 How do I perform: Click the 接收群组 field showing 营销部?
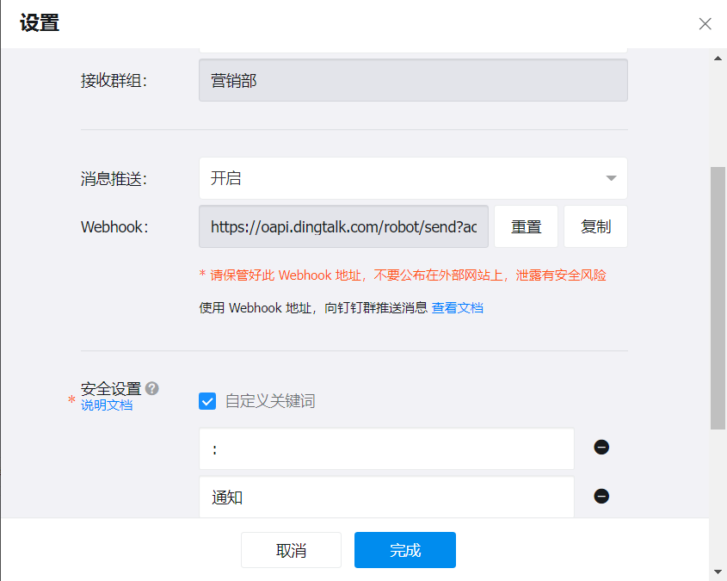point(413,80)
